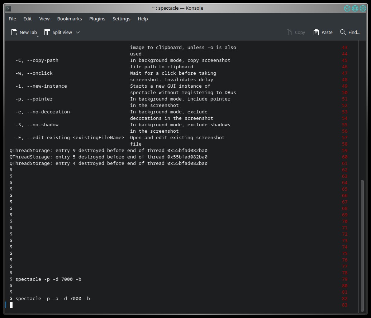Screen dimensions: 371x318
Task: Click the window title '~ : spectacle — Konsole'
Action: (177, 8)
